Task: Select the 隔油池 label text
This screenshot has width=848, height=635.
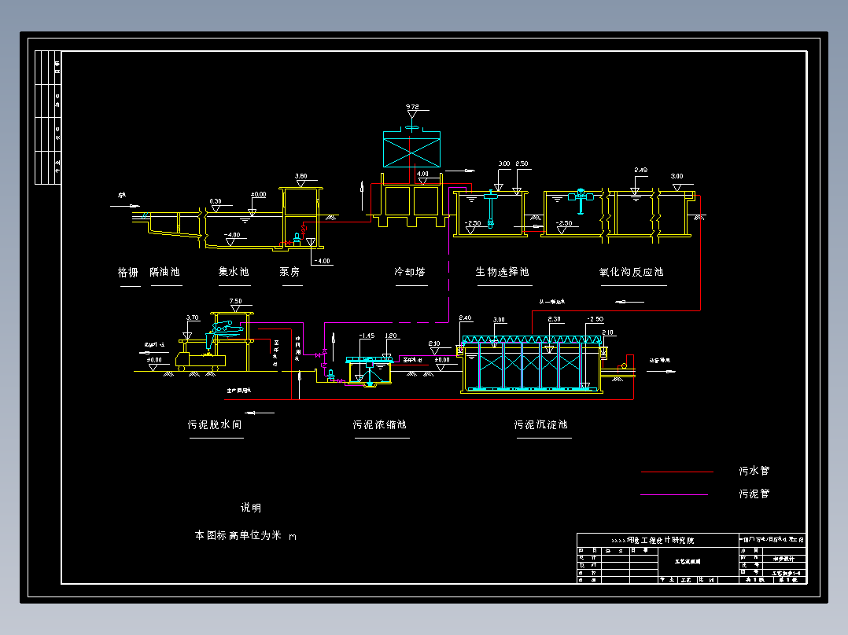Action: pyautogui.click(x=164, y=272)
